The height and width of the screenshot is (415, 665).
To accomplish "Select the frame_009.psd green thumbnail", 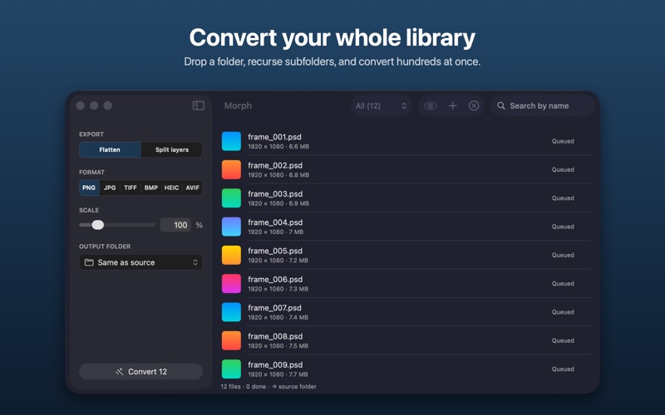I will (231, 369).
